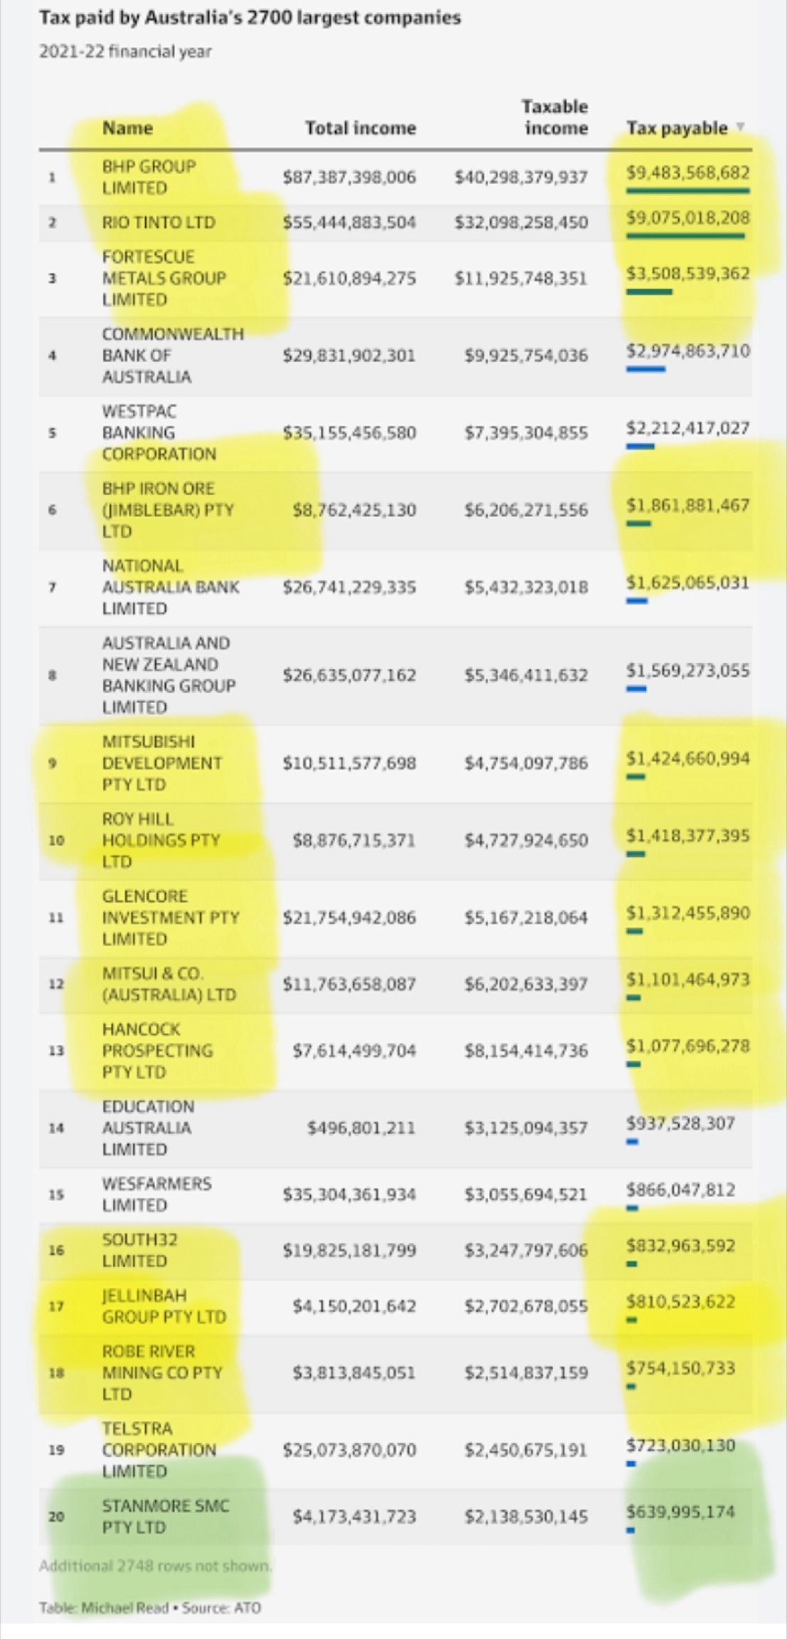Click the blue bar under Commonwealth Bank's tax payable
The image size is (787, 1639).
coord(645,369)
